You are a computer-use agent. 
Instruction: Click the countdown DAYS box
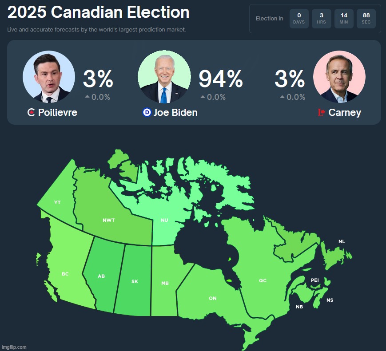(x=299, y=19)
